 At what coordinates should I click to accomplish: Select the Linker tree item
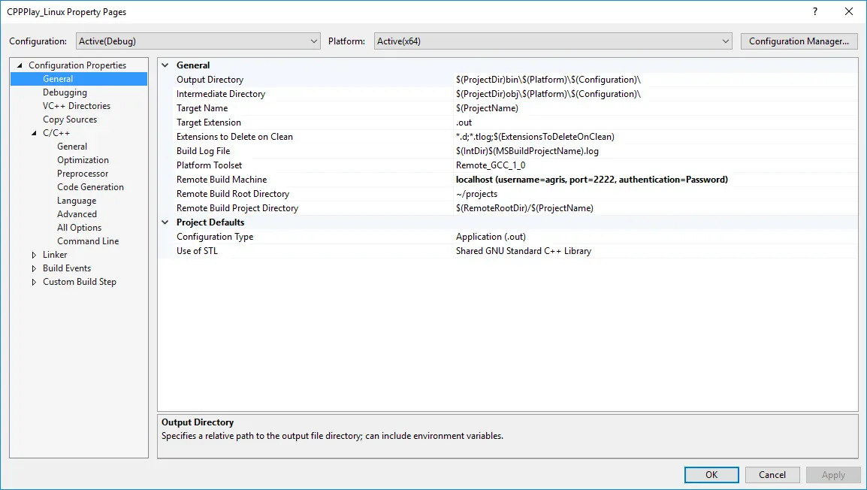click(x=55, y=255)
